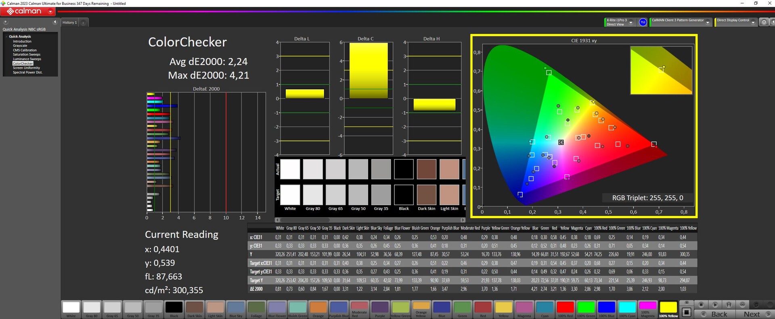Collapse the left workflow sidebar arrow
This screenshot has height=319, width=775.
(55, 22)
